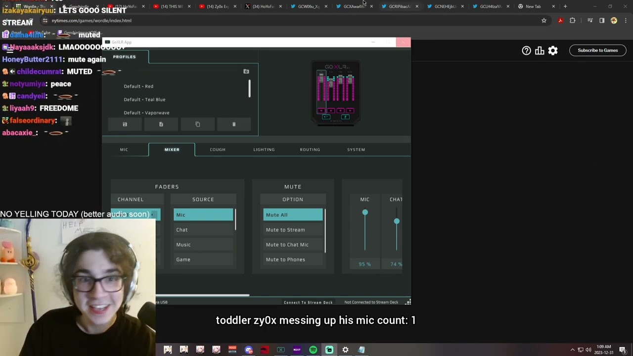Click the fader source list scrollbar
Viewport: 633px width, 356px height.
(x=235, y=220)
